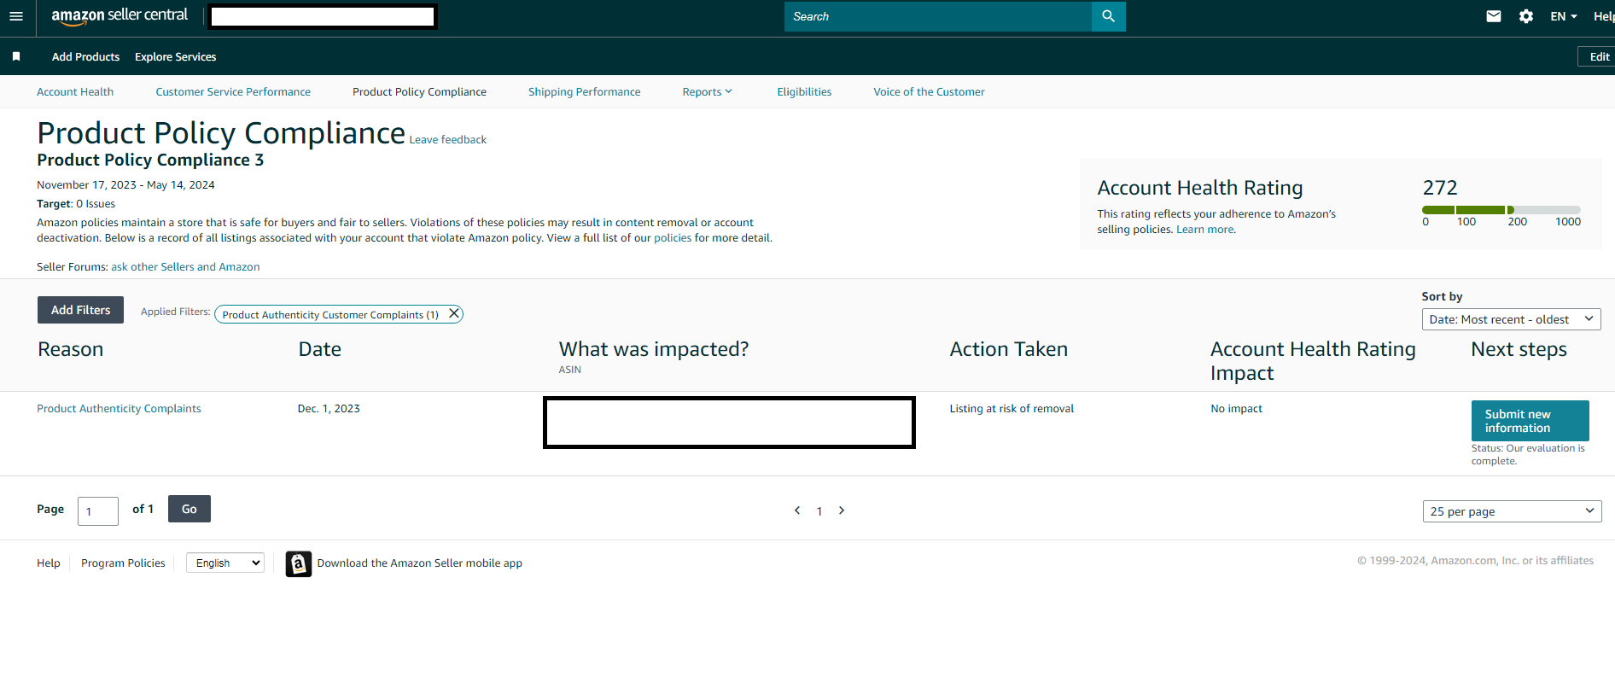The image size is (1615, 694).
Task: Open the Program Policies footer link
Action: pos(123,563)
